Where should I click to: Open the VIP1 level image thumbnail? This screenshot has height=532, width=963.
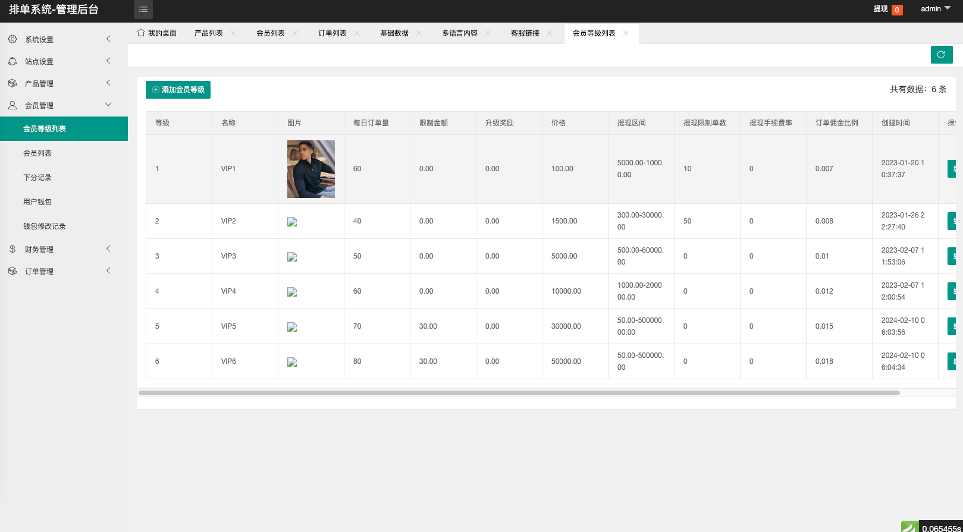[x=310, y=169]
